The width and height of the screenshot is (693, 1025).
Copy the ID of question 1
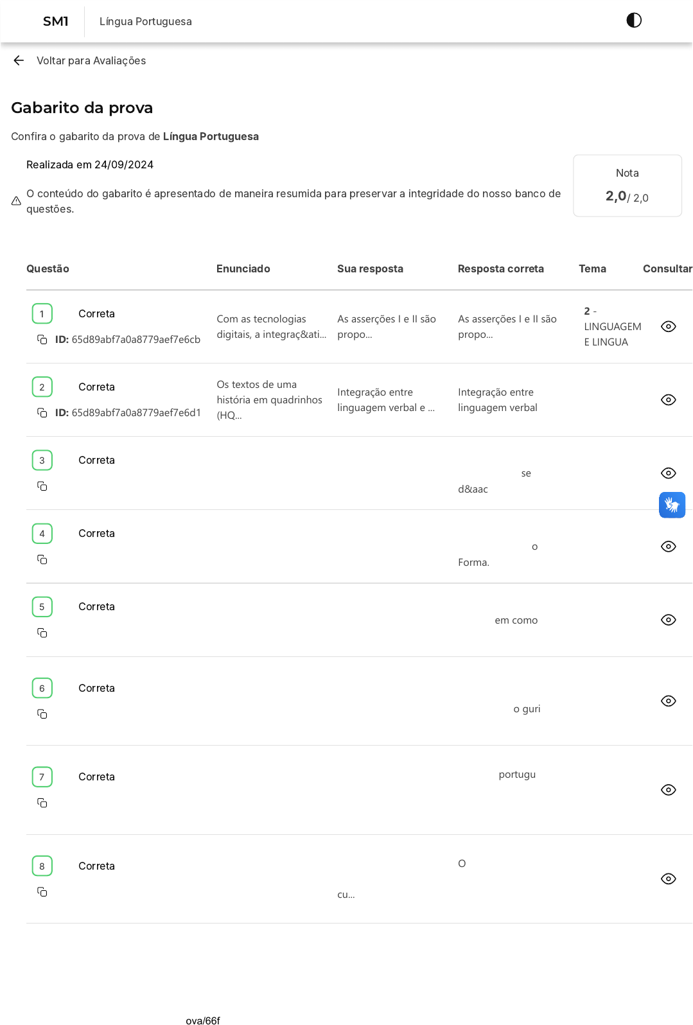click(x=42, y=340)
